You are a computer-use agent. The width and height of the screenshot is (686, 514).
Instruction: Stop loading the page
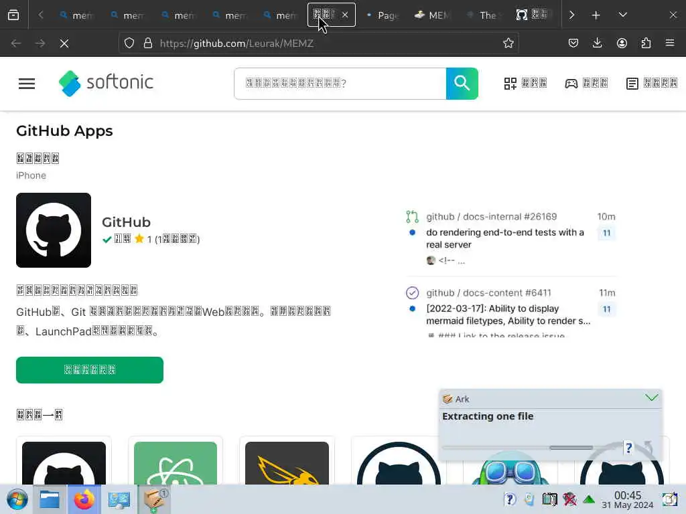click(x=64, y=44)
